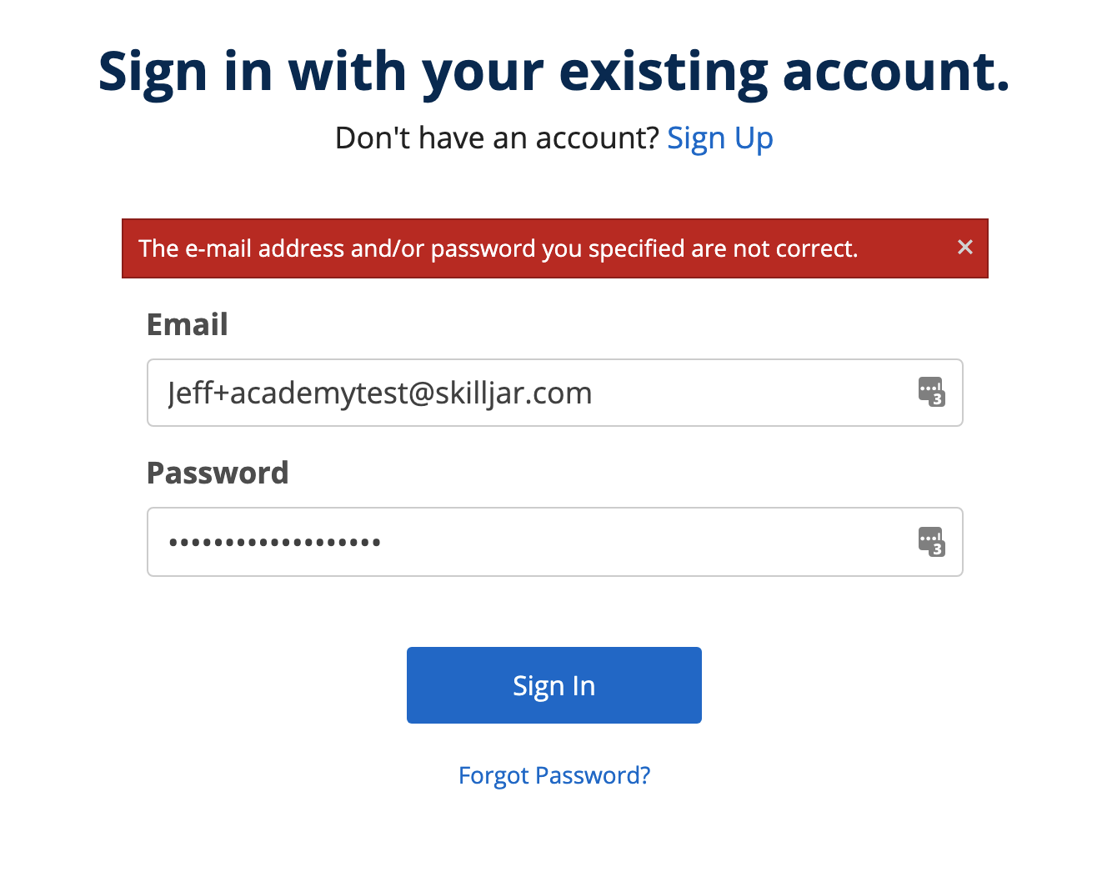Focus the Email input field
Viewport: 1117px width, 872px height.
[533, 393]
